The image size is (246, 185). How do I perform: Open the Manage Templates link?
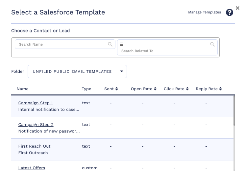(x=204, y=12)
